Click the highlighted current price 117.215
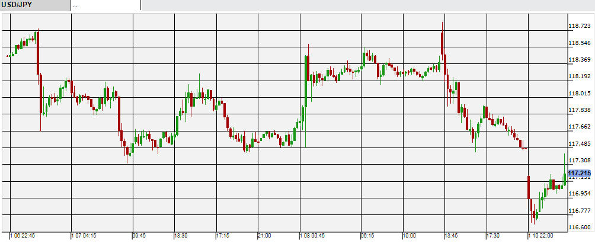 click(x=579, y=173)
